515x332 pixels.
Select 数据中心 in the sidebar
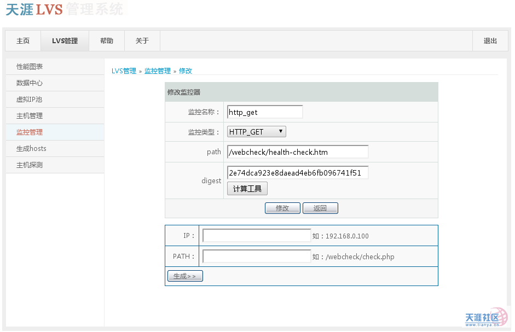[x=30, y=83]
